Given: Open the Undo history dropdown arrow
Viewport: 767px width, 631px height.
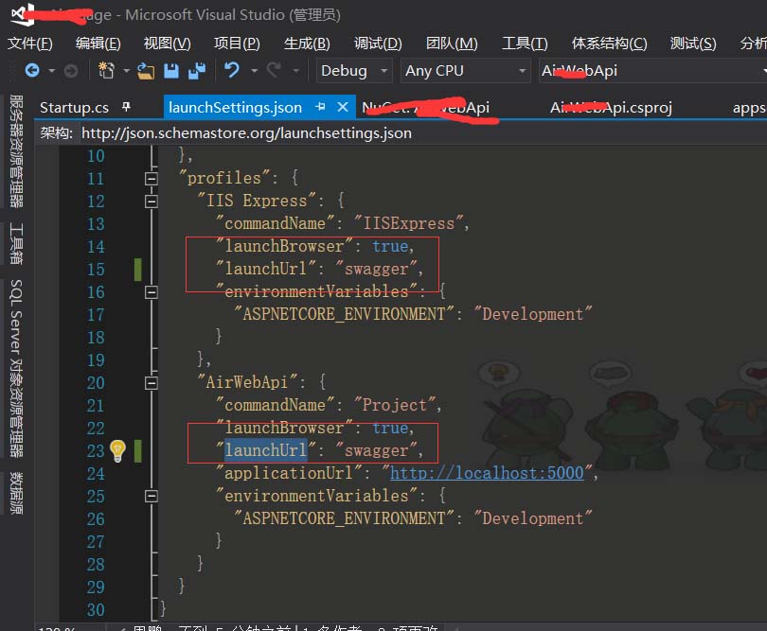Looking at the screenshot, I should point(254,71).
